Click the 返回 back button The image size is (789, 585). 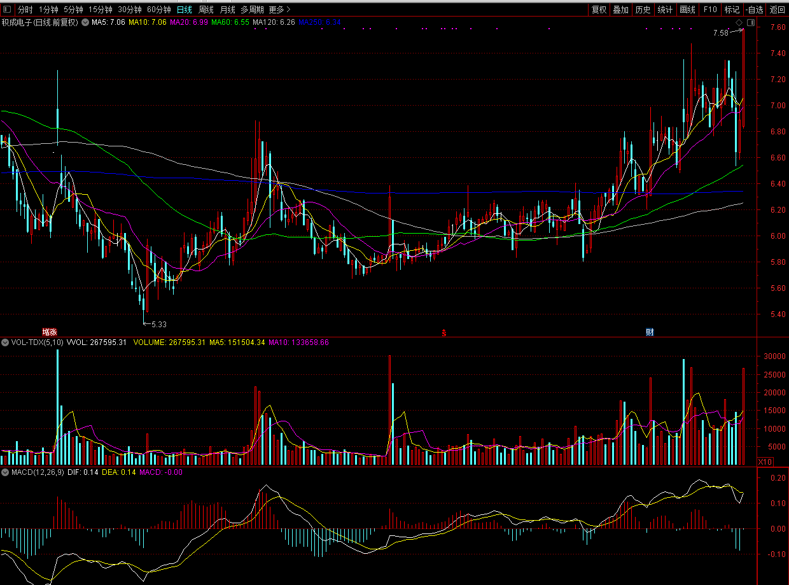778,10
